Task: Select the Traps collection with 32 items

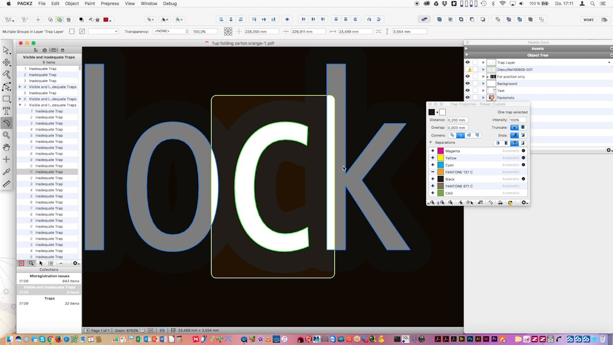Action: pyautogui.click(x=49, y=301)
